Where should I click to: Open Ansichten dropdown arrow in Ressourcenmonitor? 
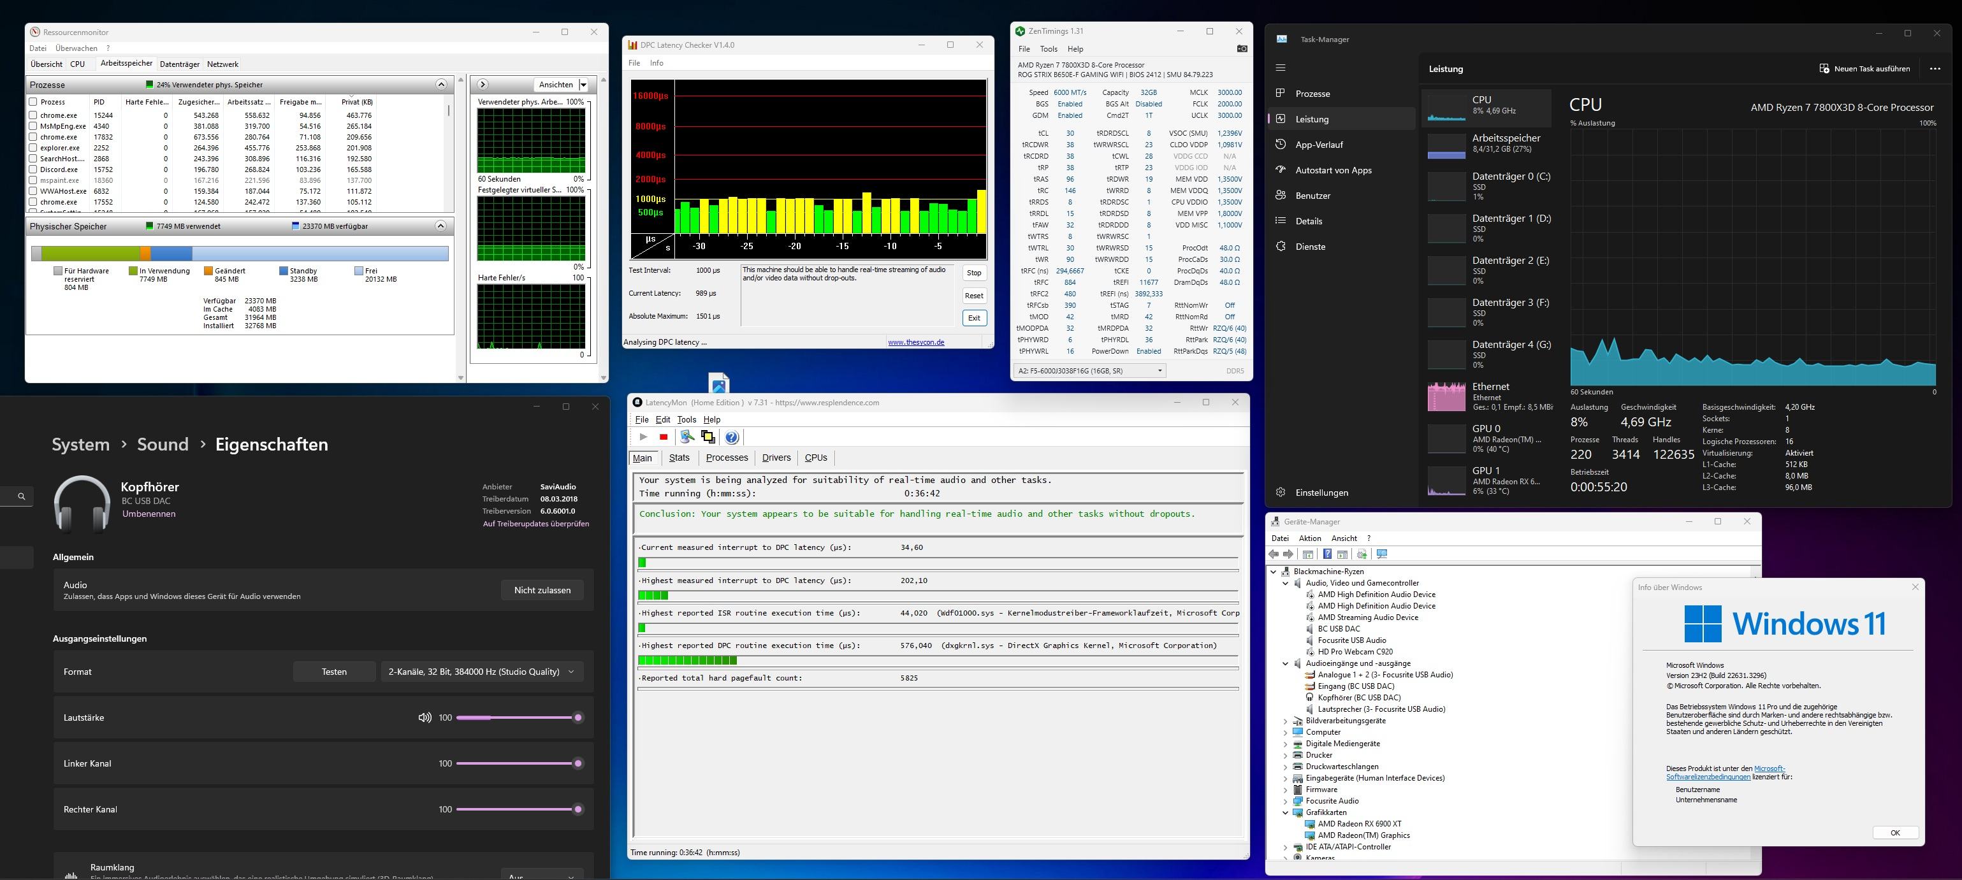point(583,85)
